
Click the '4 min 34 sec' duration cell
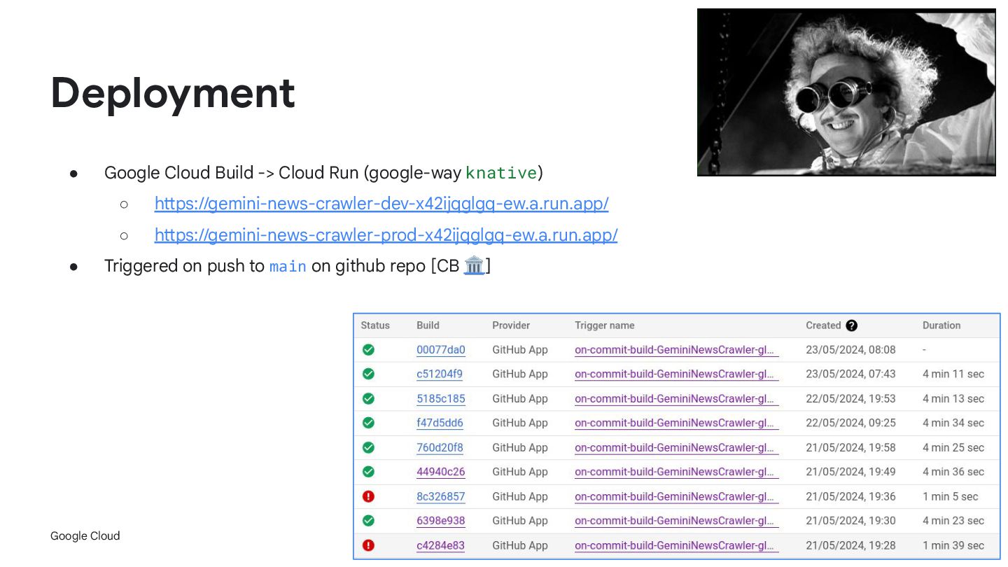(x=953, y=423)
